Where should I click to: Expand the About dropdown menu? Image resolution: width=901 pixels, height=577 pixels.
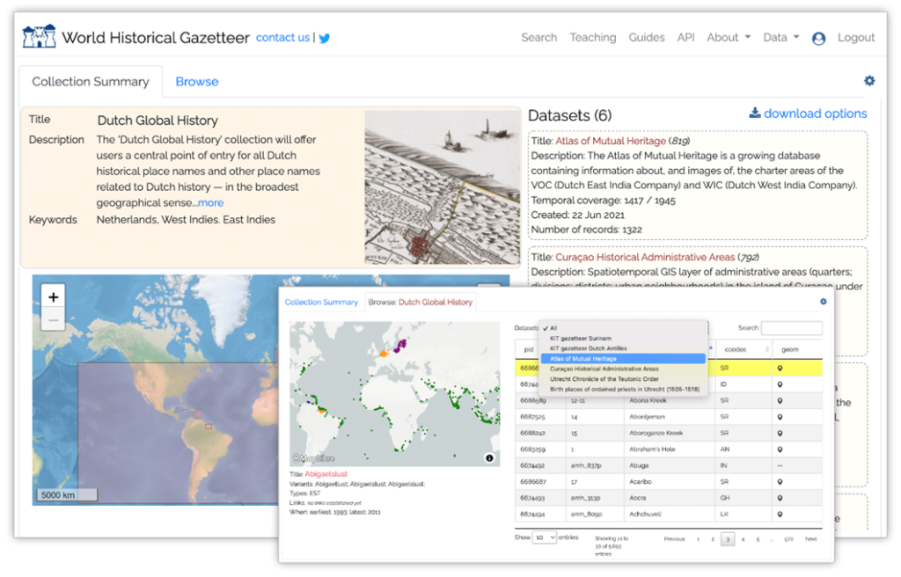(729, 37)
